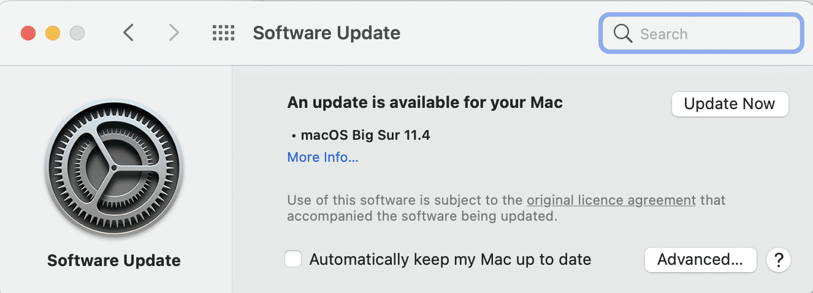The height and width of the screenshot is (293, 813).
Task: Click the Software Update label under the gear
Action: [x=114, y=261]
